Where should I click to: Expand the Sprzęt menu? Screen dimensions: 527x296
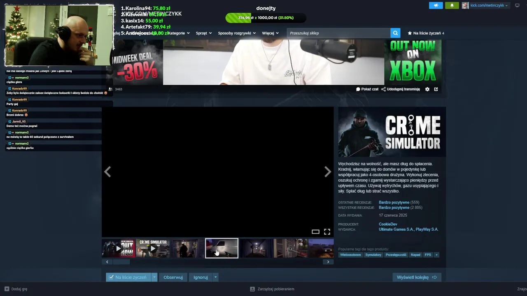point(203,33)
